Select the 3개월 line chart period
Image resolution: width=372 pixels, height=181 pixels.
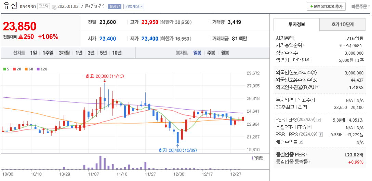click(64, 53)
